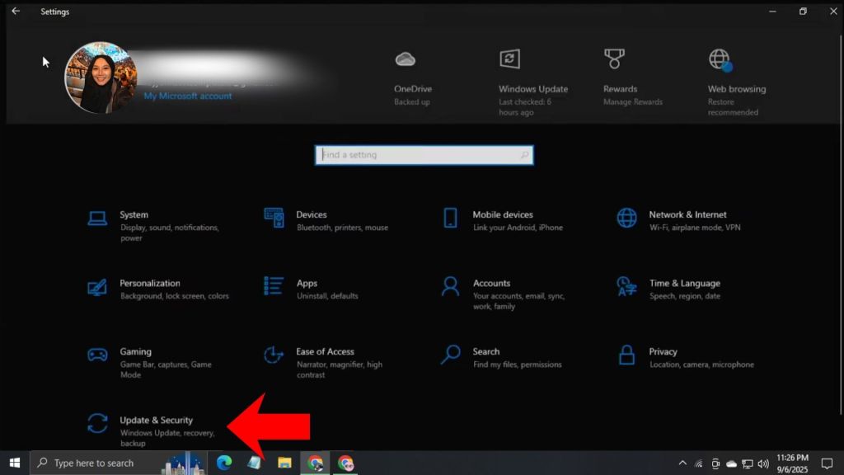Open Ease of Access settings

(326, 351)
